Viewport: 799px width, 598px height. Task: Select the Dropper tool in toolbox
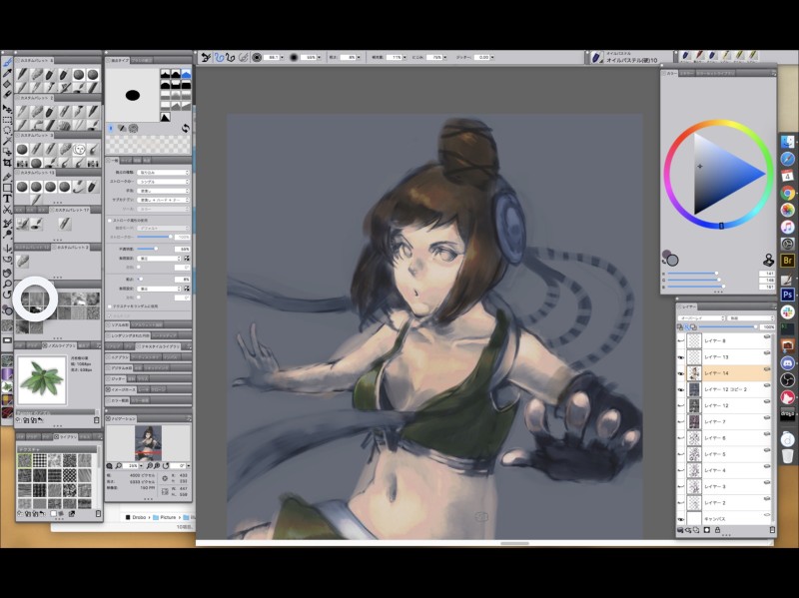(x=7, y=73)
